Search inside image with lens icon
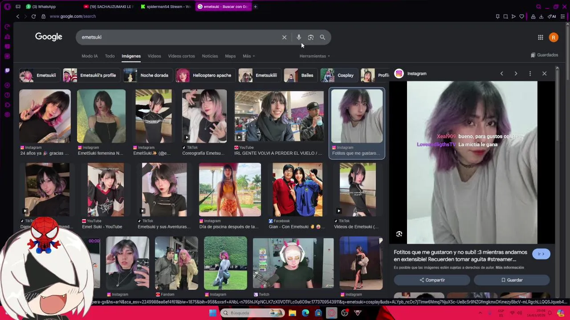 [x=399, y=234]
